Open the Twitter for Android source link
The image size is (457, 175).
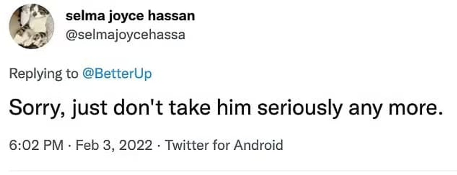pos(224,145)
